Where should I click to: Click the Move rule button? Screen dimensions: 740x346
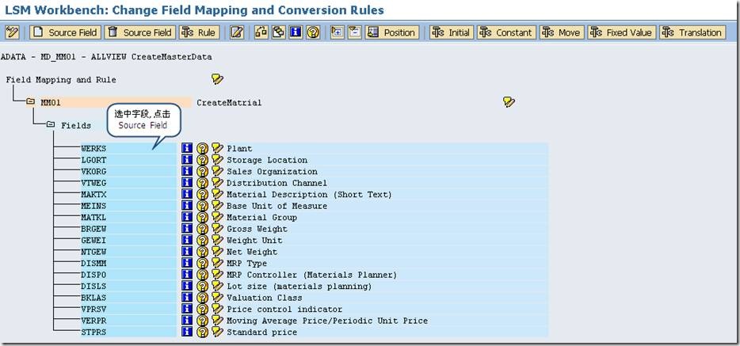click(x=562, y=32)
